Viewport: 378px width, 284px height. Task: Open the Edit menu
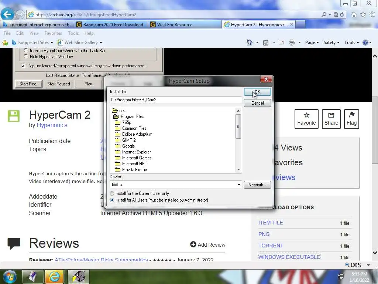(x=20, y=33)
